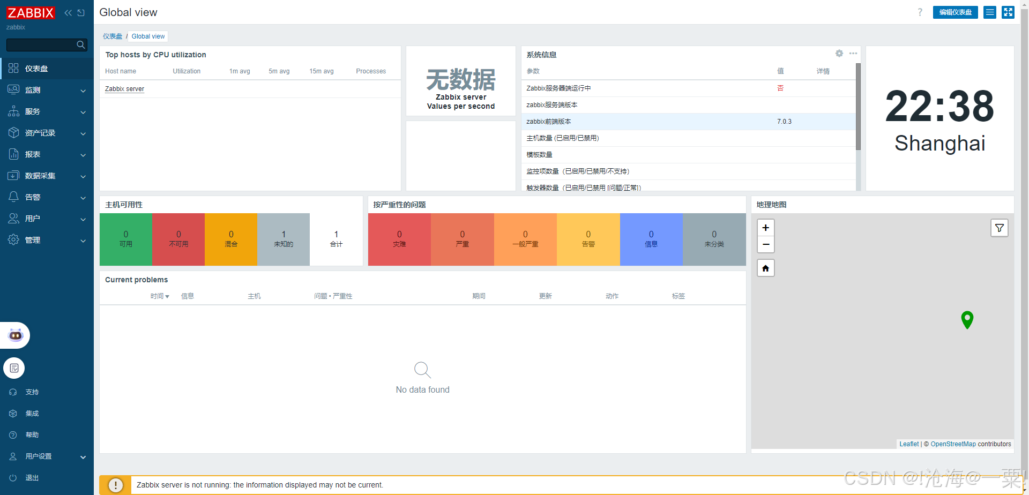Click the 告警 alerts bell icon
The width and height of the screenshot is (1029, 495).
[13, 197]
